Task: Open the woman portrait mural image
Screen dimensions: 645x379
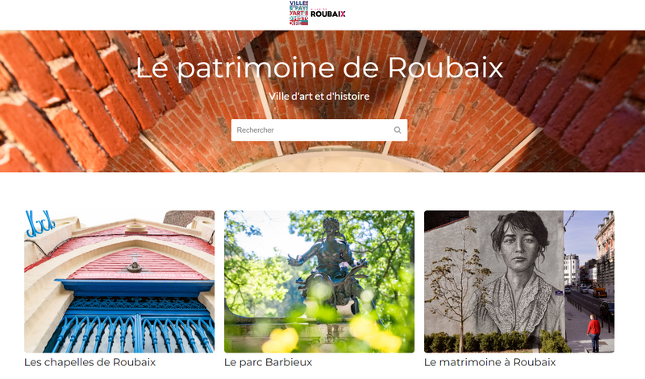Action: [x=519, y=282]
